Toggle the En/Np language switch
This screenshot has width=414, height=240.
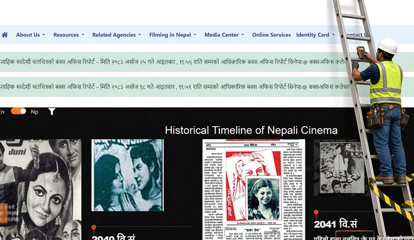point(18,111)
